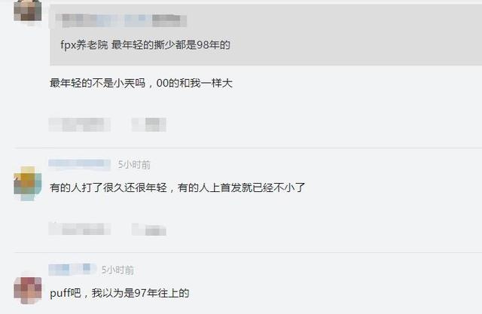Select the comment "有的人打了很久还很年轻"
This screenshot has width=482, height=314.
tap(108, 187)
